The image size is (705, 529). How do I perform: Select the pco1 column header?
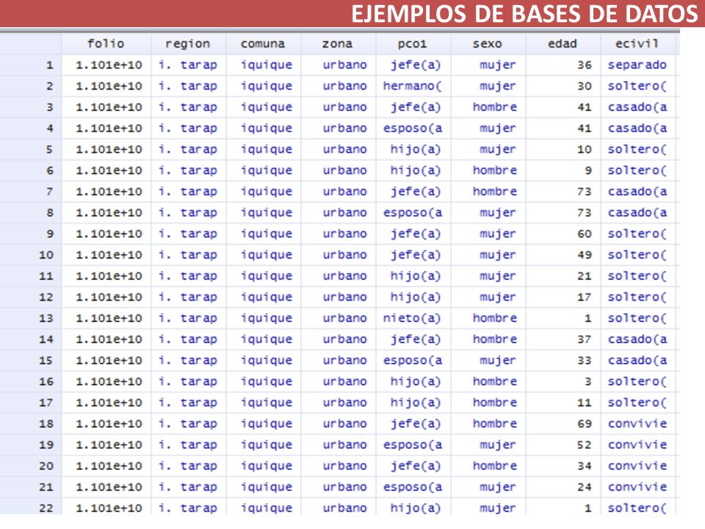(x=413, y=43)
